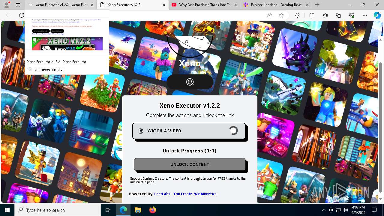Open a new browser tab

(317, 5)
